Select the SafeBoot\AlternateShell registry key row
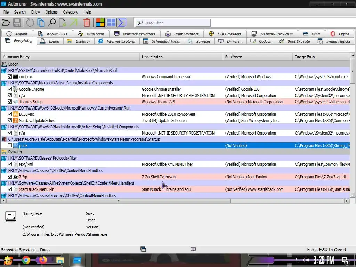The height and width of the screenshot is (267, 356). point(175,70)
